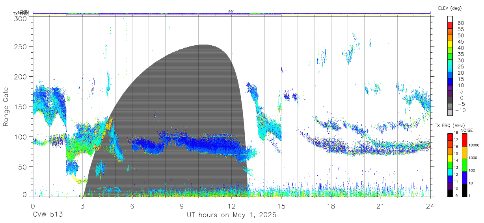Click the -5 label on the ELEV scale
484x223 pixels.
pyautogui.click(x=461, y=104)
